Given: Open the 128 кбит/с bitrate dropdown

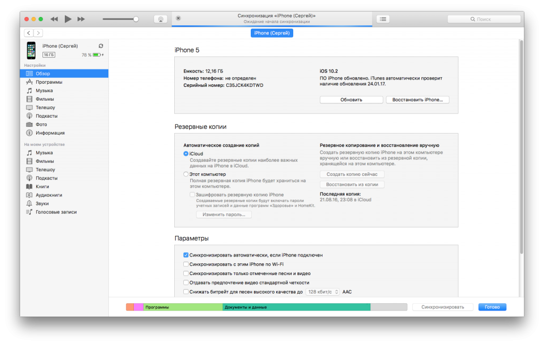Looking at the screenshot, I should coord(322,291).
